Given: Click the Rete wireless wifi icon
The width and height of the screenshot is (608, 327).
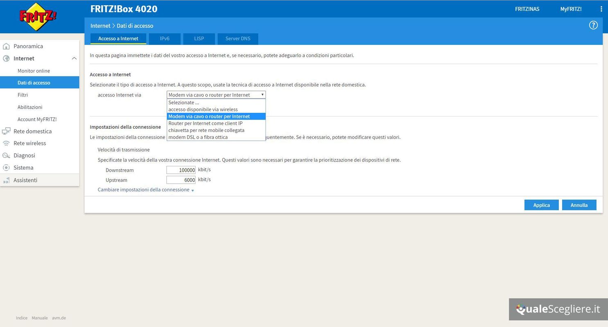Looking at the screenshot, I should coord(6,143).
